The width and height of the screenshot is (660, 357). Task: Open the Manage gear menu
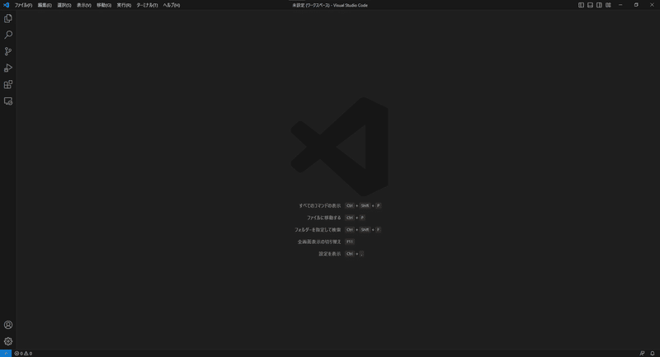pyautogui.click(x=8, y=341)
